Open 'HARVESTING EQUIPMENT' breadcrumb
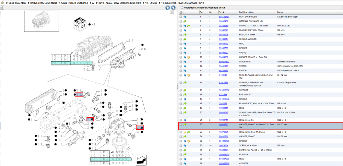Viewport: 343px width, 166px height. (x=44, y=3)
